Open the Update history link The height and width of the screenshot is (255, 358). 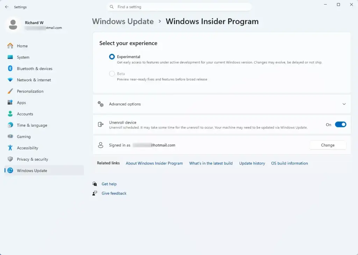click(x=252, y=163)
